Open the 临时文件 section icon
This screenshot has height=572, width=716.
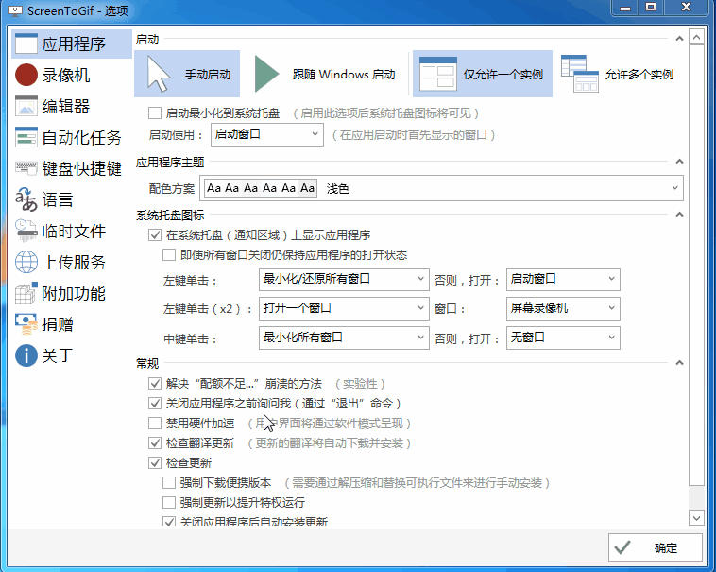26,231
